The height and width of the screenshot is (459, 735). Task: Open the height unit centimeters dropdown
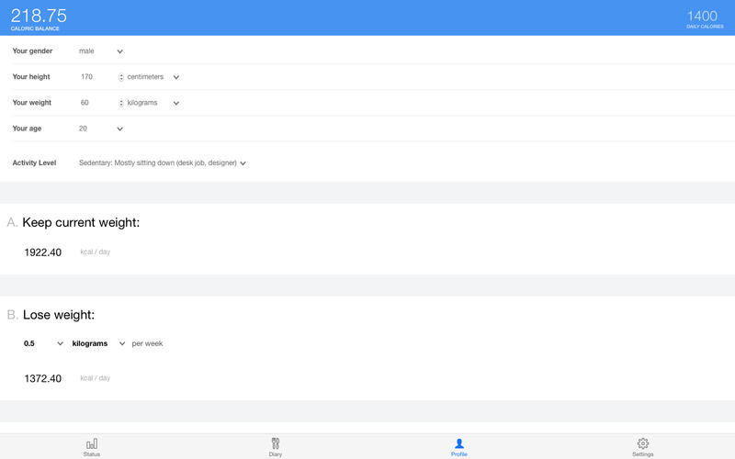153,77
